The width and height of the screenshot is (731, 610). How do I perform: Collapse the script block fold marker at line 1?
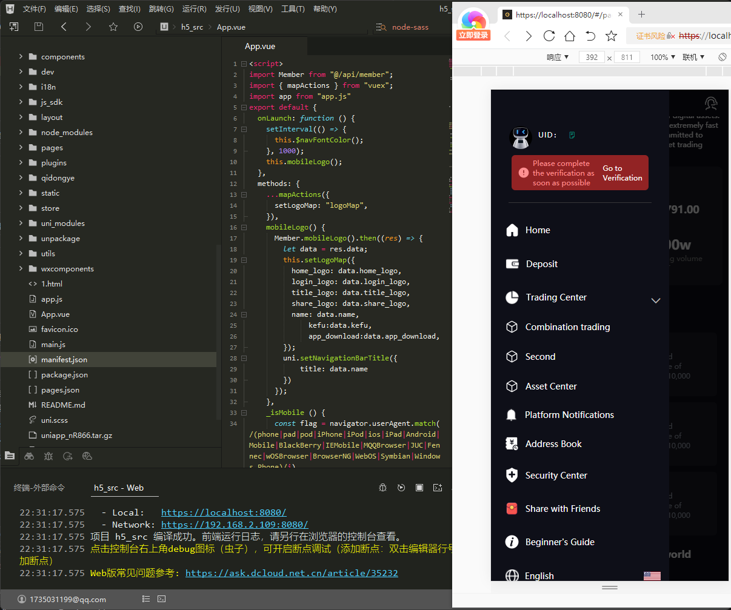tap(244, 64)
